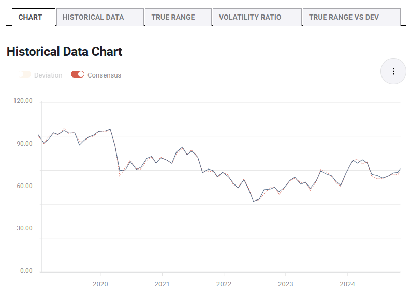411x308 pixels.
Task: Click the Historical Data Chart heading
Action: click(x=64, y=52)
